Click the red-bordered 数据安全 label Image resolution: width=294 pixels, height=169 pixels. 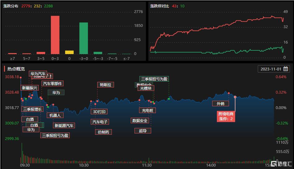pos(140,120)
